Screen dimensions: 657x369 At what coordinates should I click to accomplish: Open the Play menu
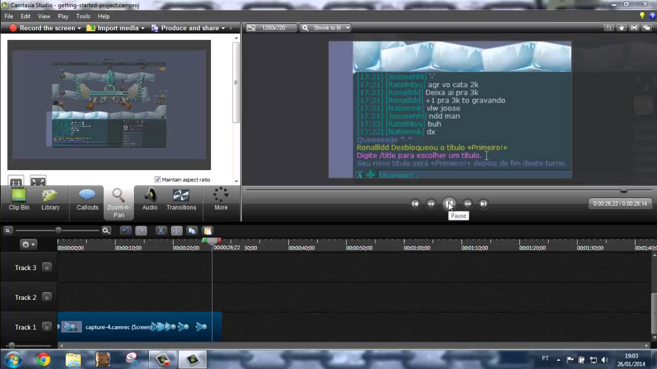tap(63, 16)
